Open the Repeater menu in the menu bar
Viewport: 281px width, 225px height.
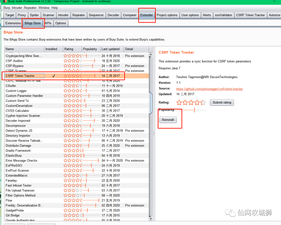pyautogui.click(x=30, y=8)
